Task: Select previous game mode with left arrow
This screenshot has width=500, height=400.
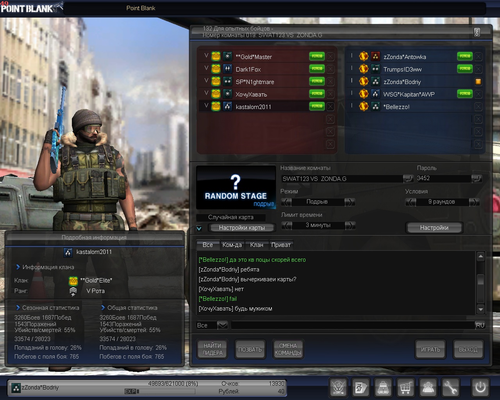Action: pyautogui.click(x=286, y=202)
